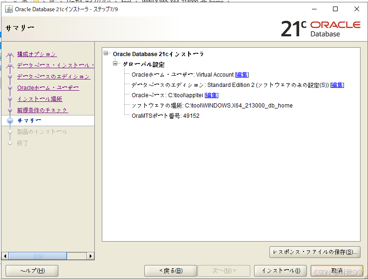Screen dimensions: 368x279
Task: Edit the Standard Edition 2 database edition
Action: 337,85
